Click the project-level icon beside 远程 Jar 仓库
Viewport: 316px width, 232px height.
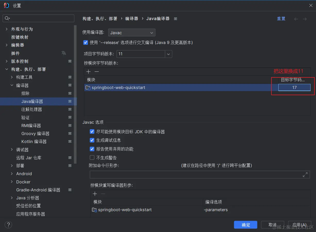coord(70,158)
